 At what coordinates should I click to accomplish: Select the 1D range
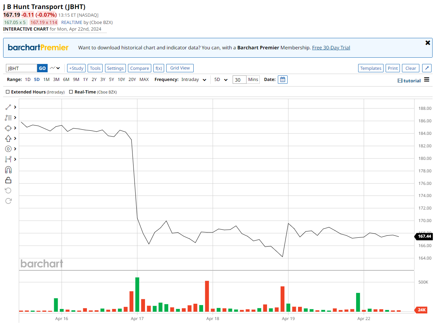28,80
